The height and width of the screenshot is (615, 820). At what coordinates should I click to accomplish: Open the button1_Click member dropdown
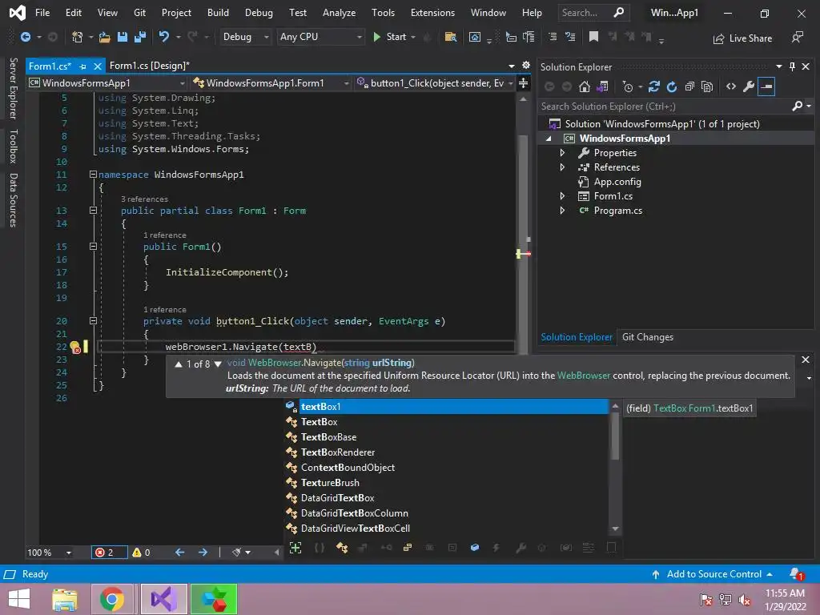click(434, 82)
